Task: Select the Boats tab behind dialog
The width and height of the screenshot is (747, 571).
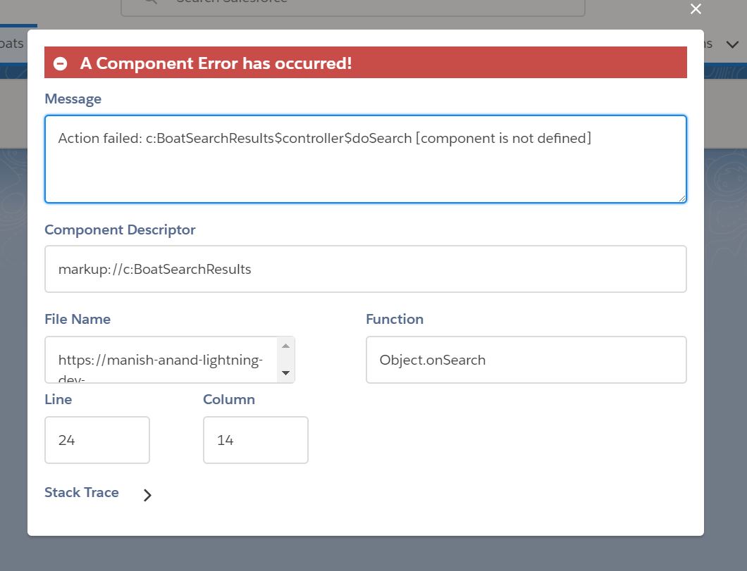Action: 11,44
